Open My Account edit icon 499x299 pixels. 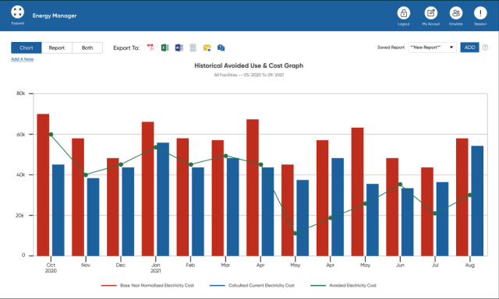pyautogui.click(x=431, y=13)
